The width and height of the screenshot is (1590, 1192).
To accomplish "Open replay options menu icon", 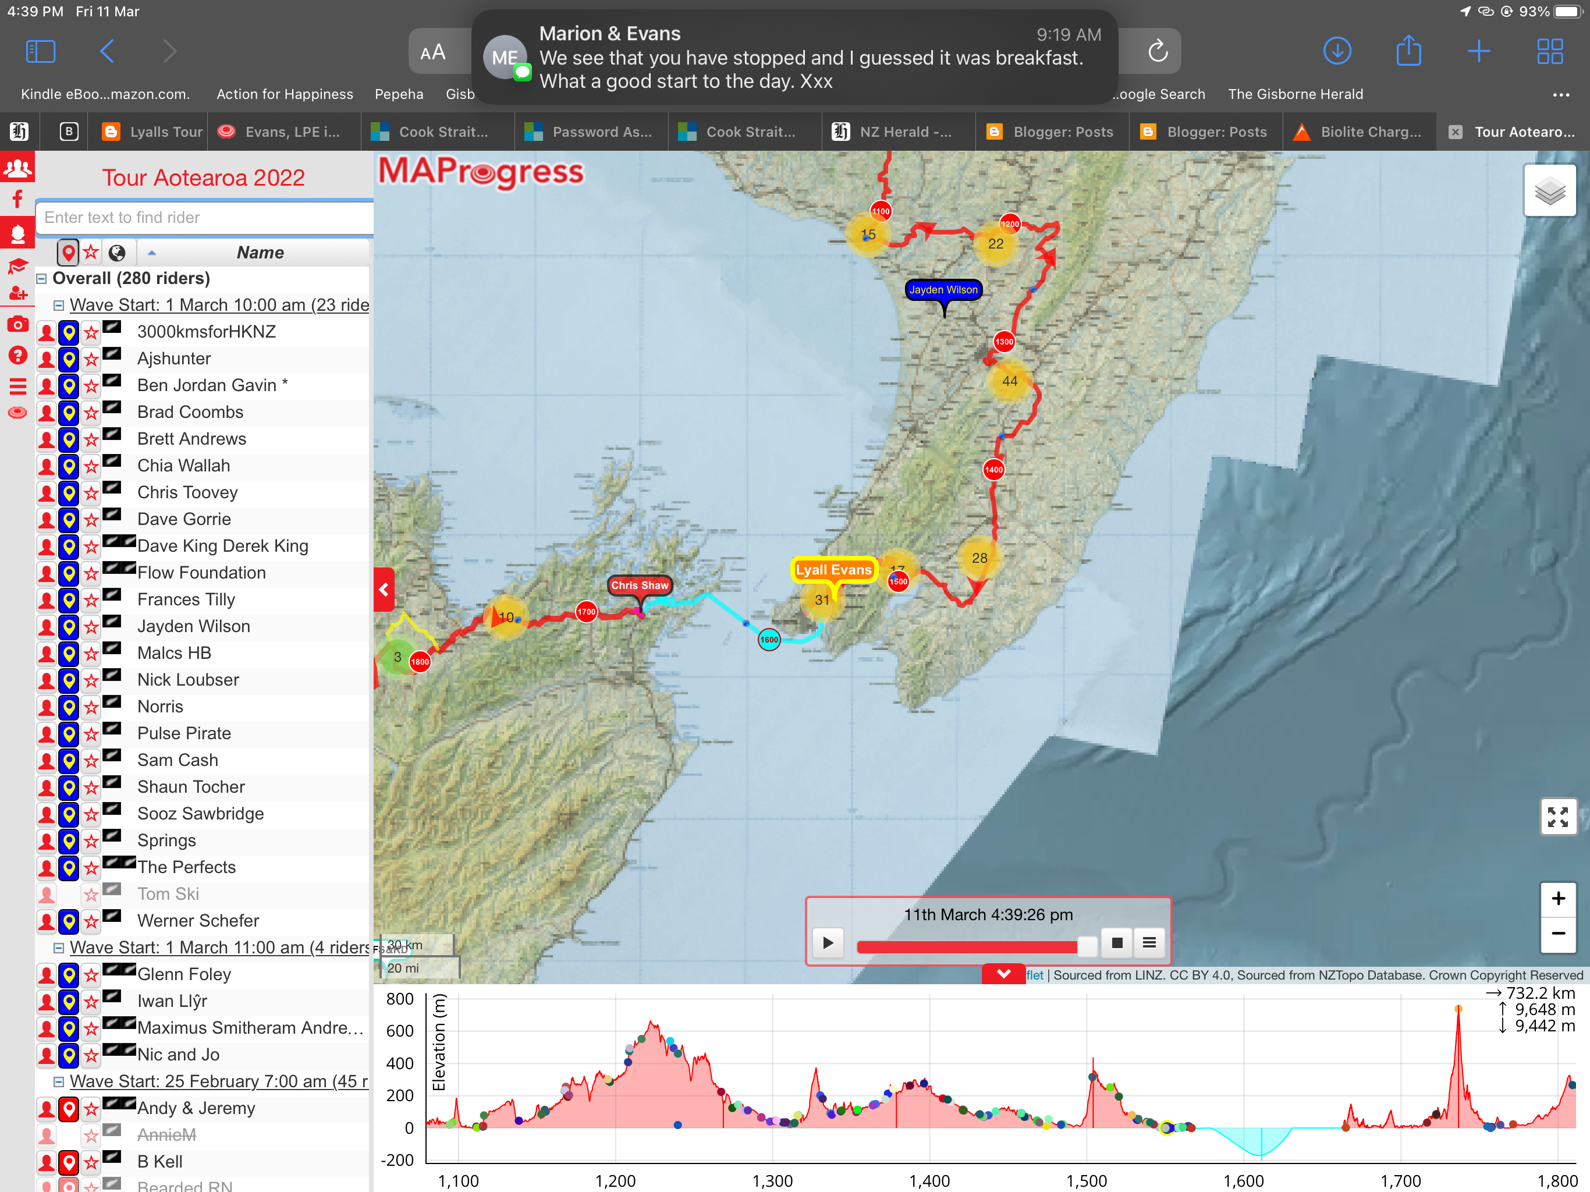I will pos(1149,942).
